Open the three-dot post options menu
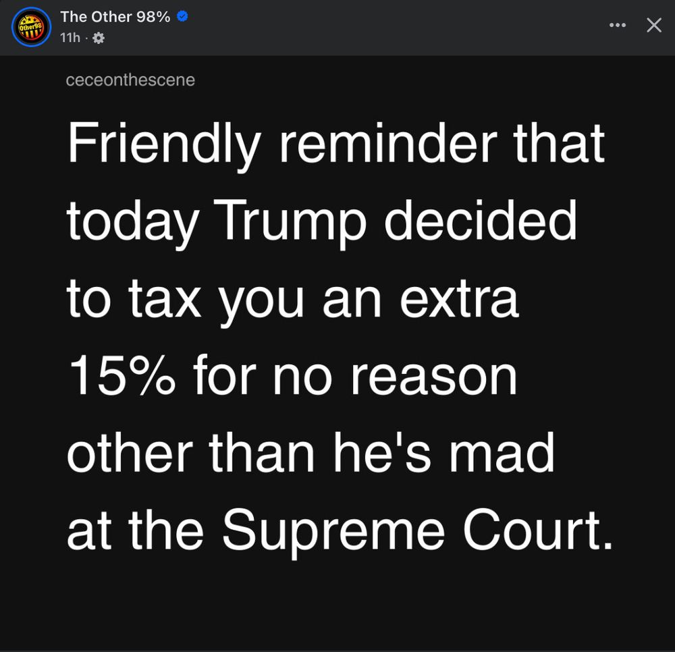This screenshot has width=675, height=652. 617,25
